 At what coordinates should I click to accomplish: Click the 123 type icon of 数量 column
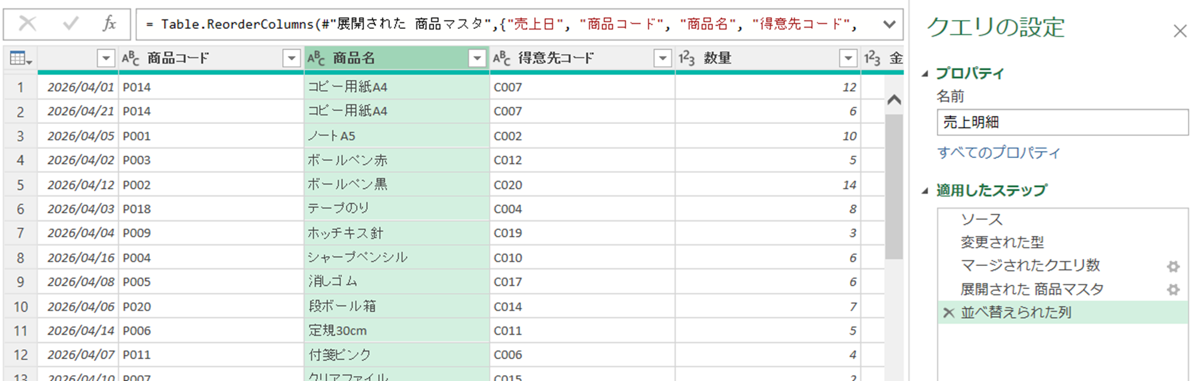coord(686,58)
